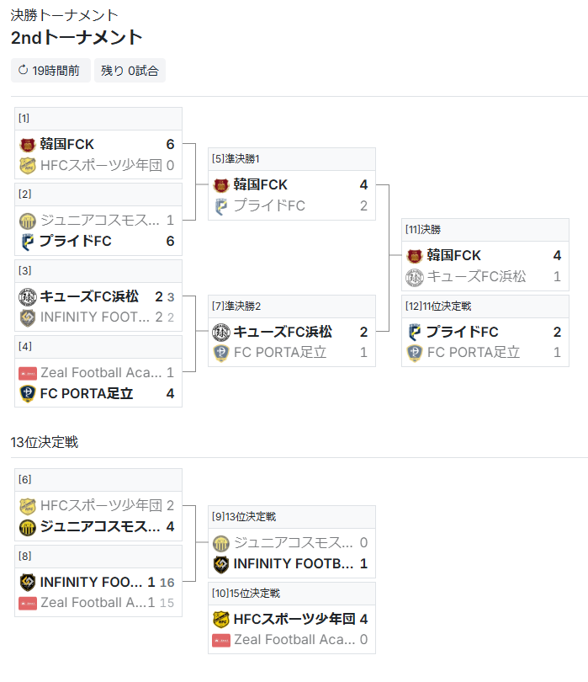Open the [5]準決勝1 match header
This screenshot has height=682, width=588.
tap(292, 159)
